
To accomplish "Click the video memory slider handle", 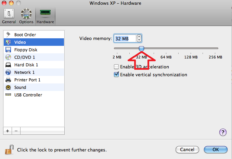I will (141, 49).
